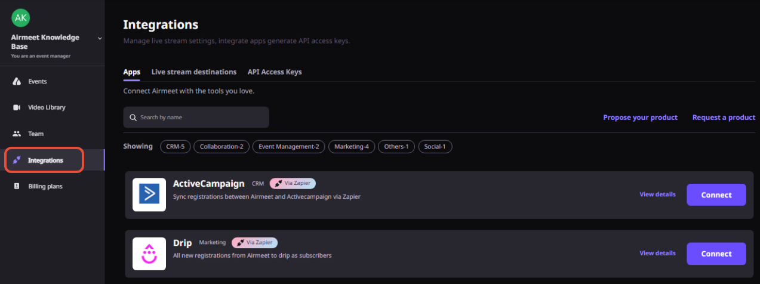The image size is (760, 284).
Task: Open the Propose your product link
Action: [640, 118]
